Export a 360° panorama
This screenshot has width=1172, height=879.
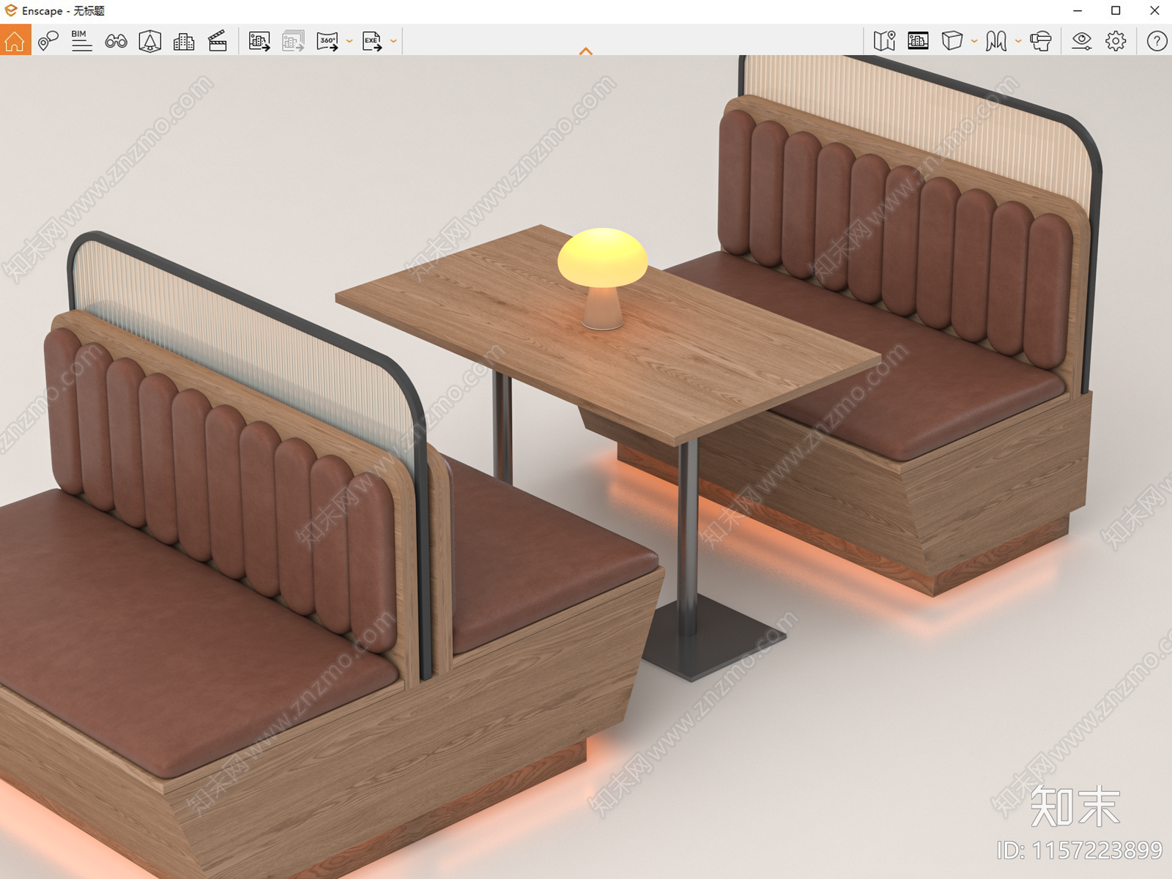point(327,41)
